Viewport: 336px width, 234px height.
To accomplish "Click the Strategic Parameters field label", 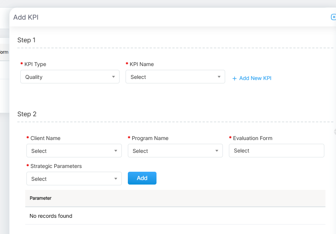I will [56, 166].
